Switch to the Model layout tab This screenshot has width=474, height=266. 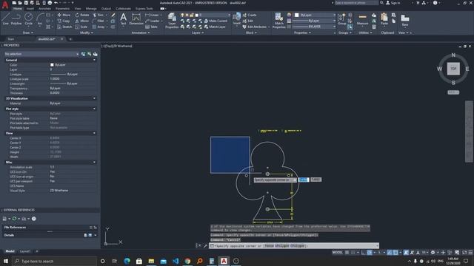(10, 251)
